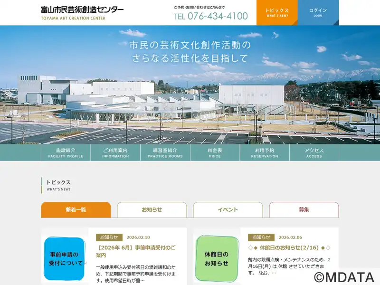
Task: Click the お知らせ tag dated 2026.02.06
Action: (x=261, y=237)
